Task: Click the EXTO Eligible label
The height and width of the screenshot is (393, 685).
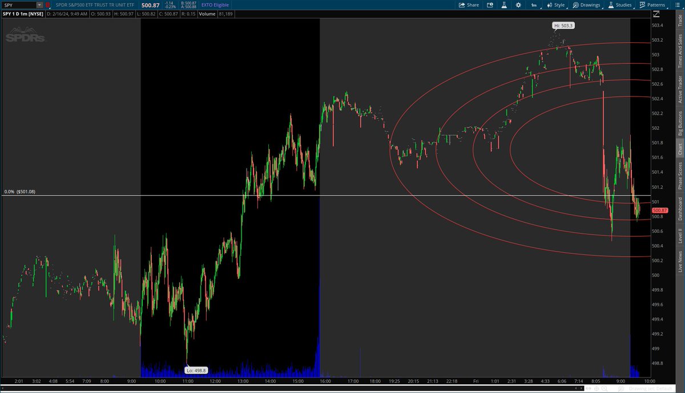Action: pyautogui.click(x=214, y=5)
